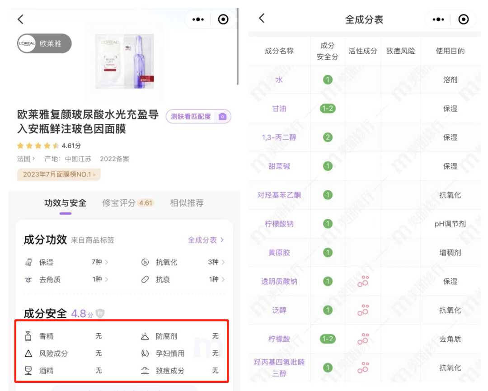
Task: Tap the 1-2 safety badge for 柠檬酸
Action: [x=328, y=339]
